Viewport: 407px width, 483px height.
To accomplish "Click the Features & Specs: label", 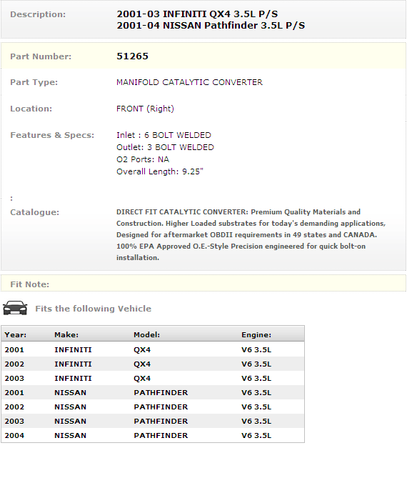I will click(52, 135).
